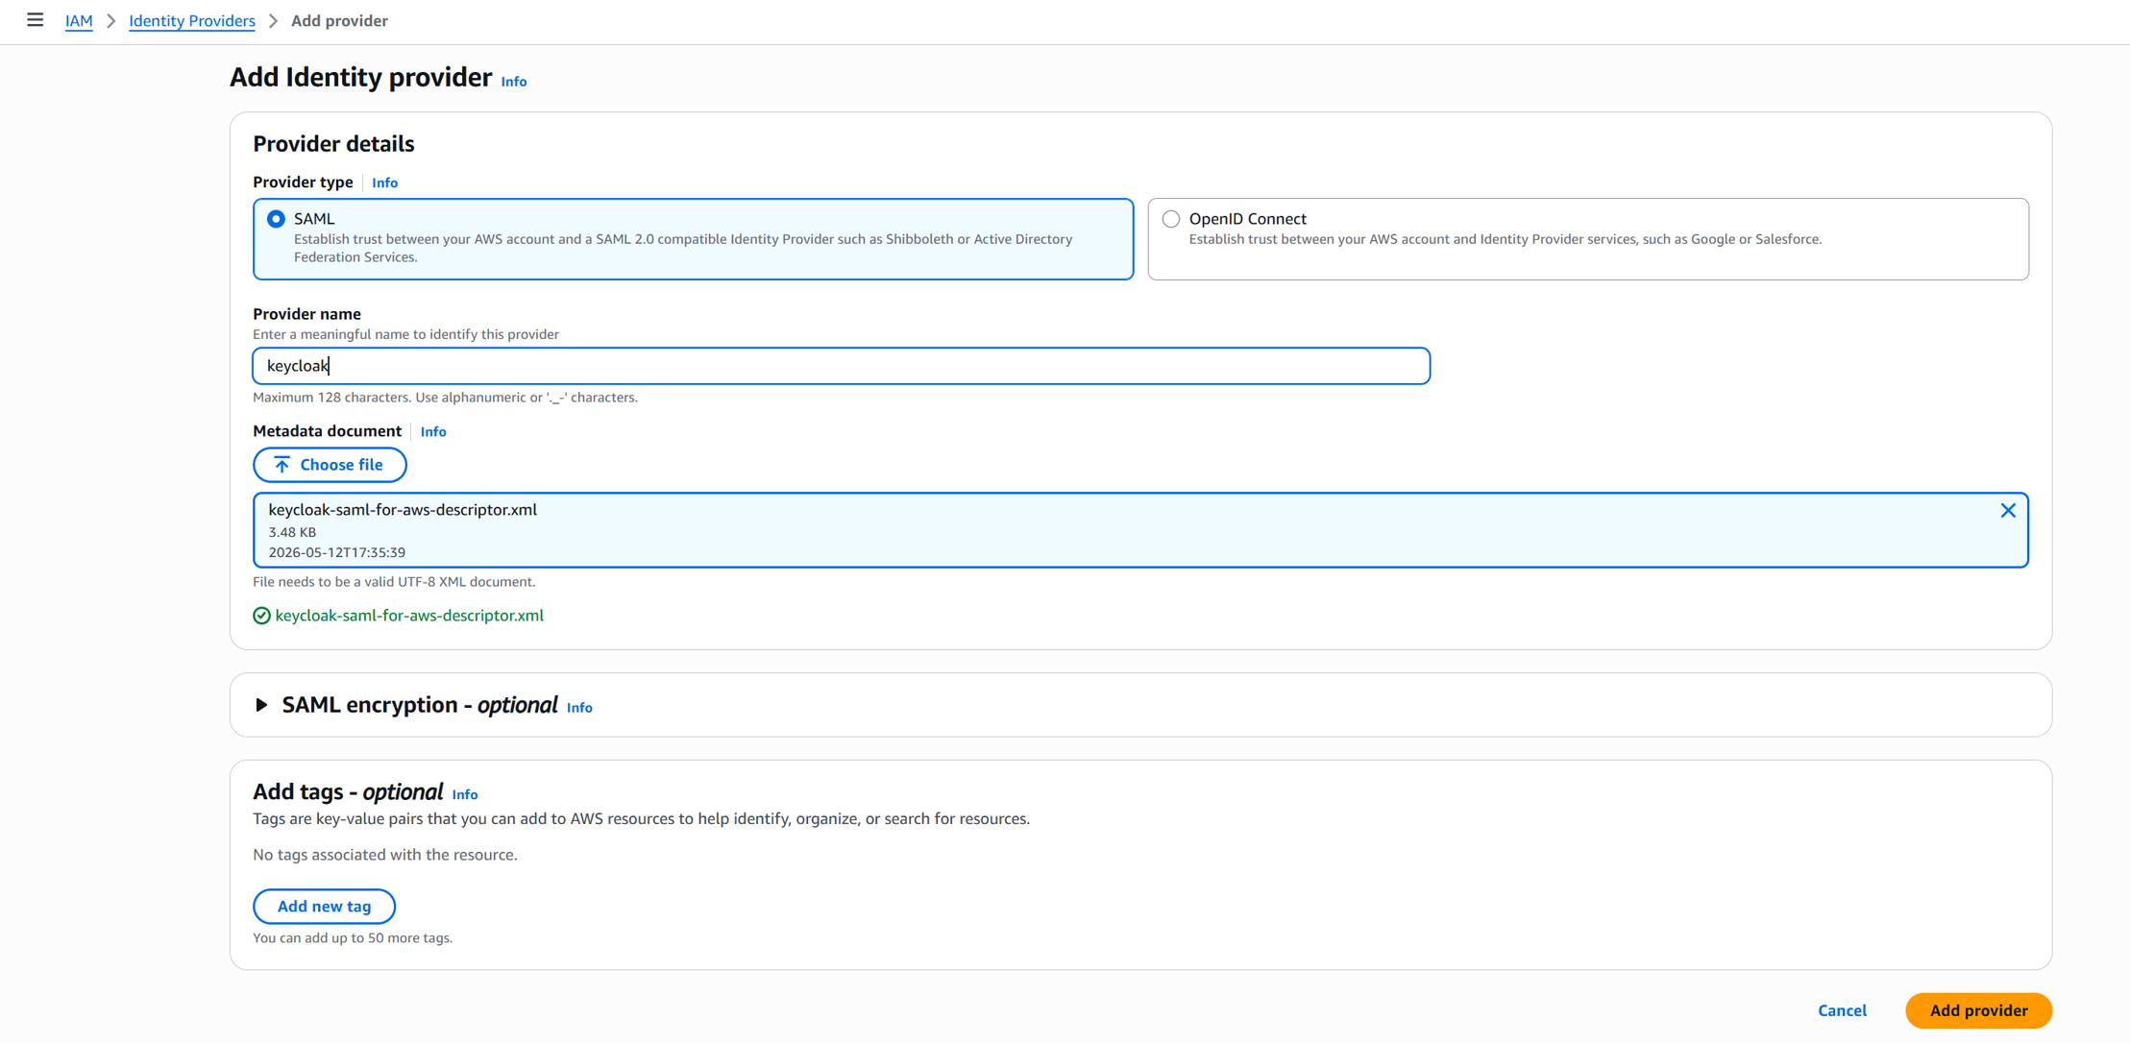Open Info next to Add tags
2130x1043 pixels.
coord(465,794)
